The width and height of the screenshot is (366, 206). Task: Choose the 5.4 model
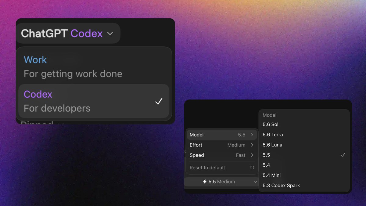tap(304, 165)
